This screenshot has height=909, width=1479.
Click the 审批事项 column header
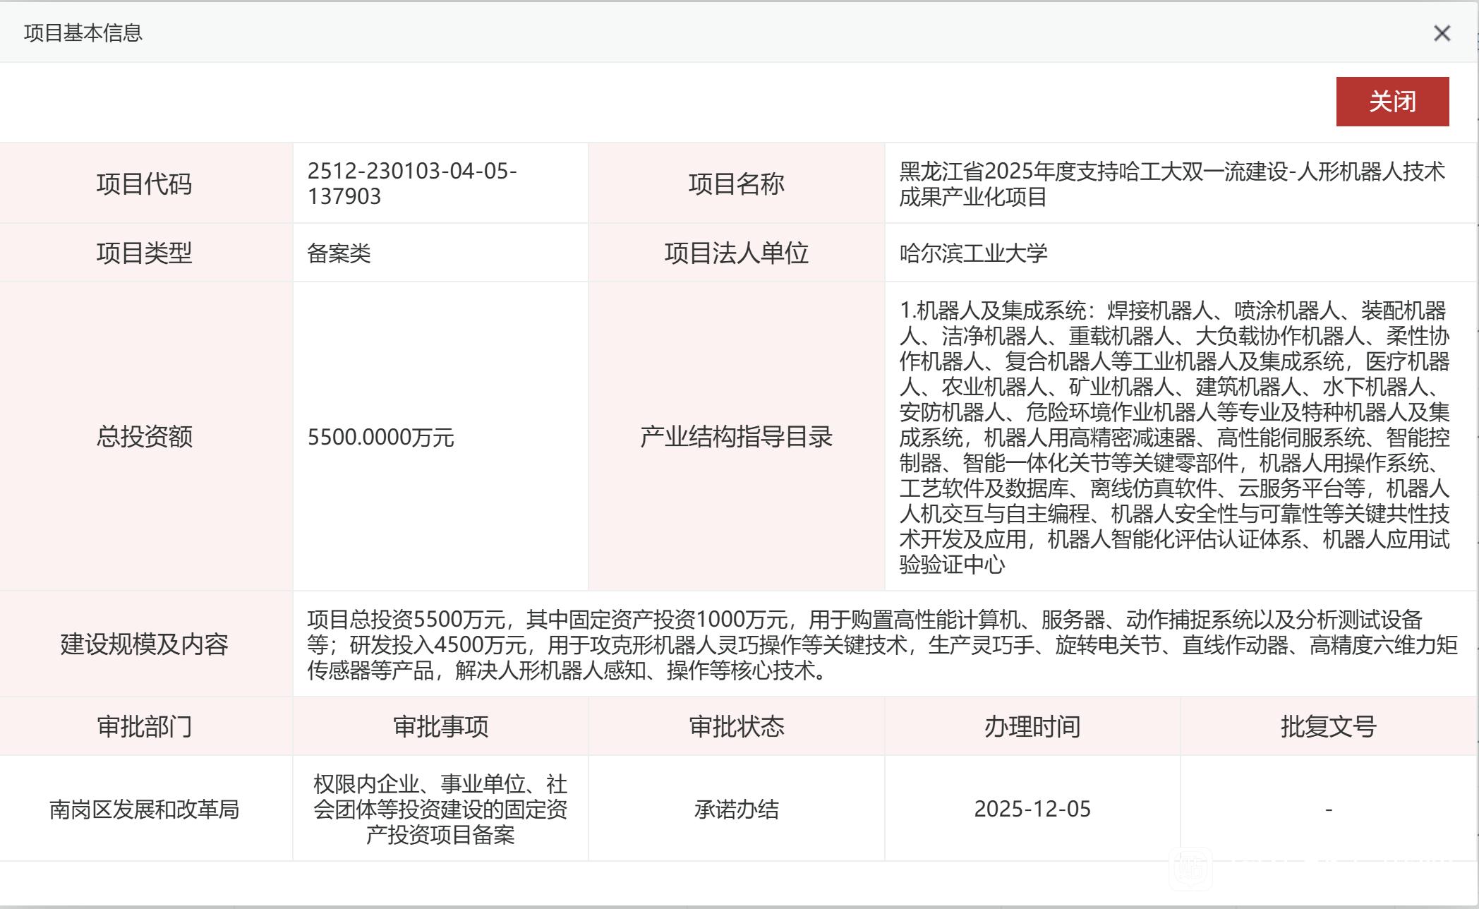tap(440, 726)
